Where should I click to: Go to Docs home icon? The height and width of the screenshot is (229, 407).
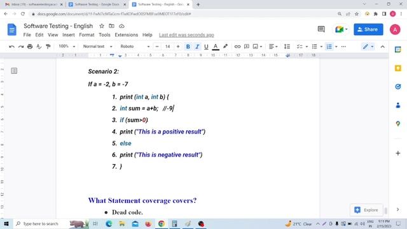pyautogui.click(x=11, y=29)
